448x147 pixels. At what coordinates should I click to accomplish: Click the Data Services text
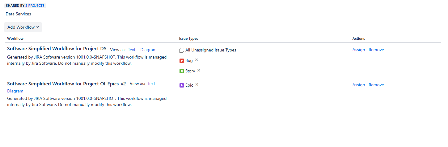[18, 14]
